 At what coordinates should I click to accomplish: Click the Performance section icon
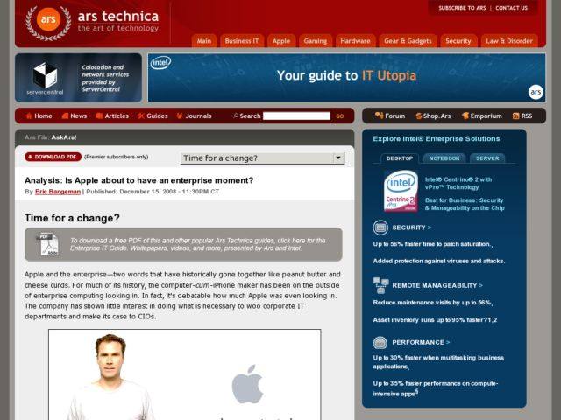pyautogui.click(x=380, y=342)
